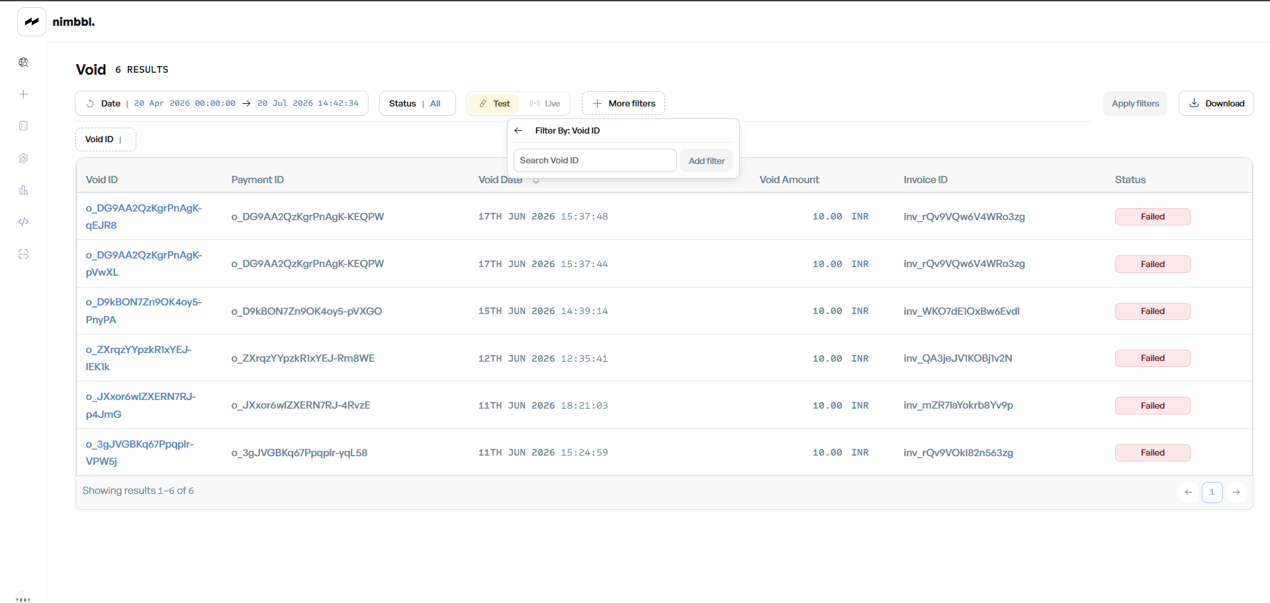Open the Date range picker
This screenshot has width=1270, height=603.
point(222,103)
